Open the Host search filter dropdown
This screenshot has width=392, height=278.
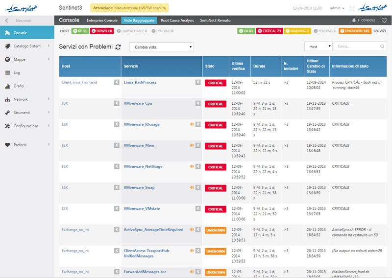[x=318, y=46]
